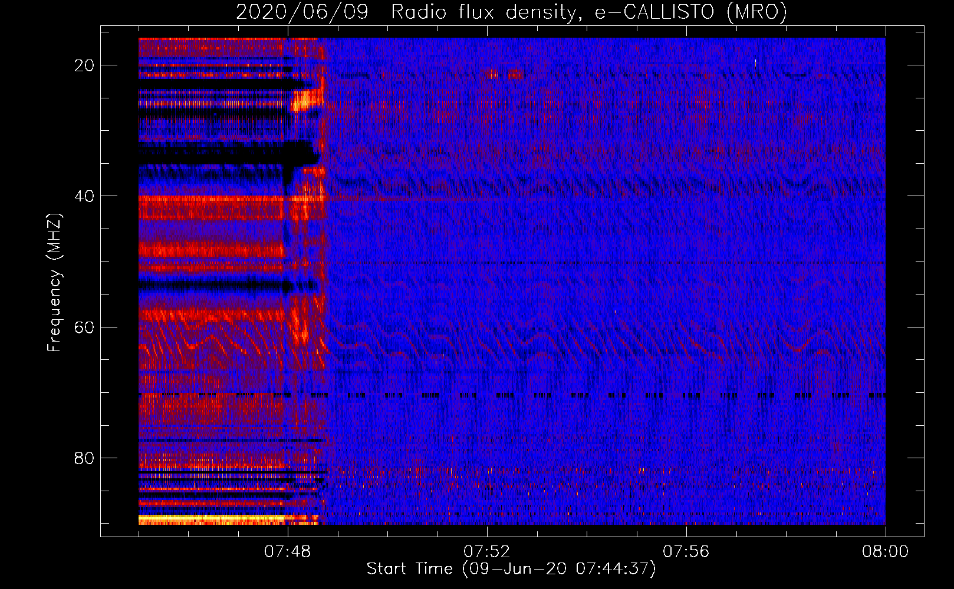This screenshot has height=589, width=954.
Task: Click the 07:52 time tick label
Action: pos(487,552)
